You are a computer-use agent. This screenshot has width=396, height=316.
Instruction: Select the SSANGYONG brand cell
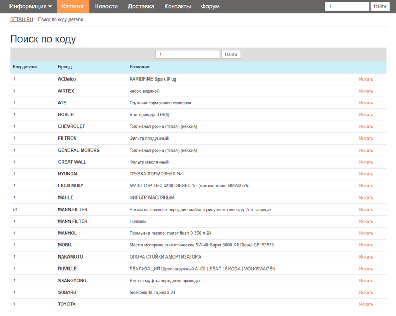click(x=72, y=281)
